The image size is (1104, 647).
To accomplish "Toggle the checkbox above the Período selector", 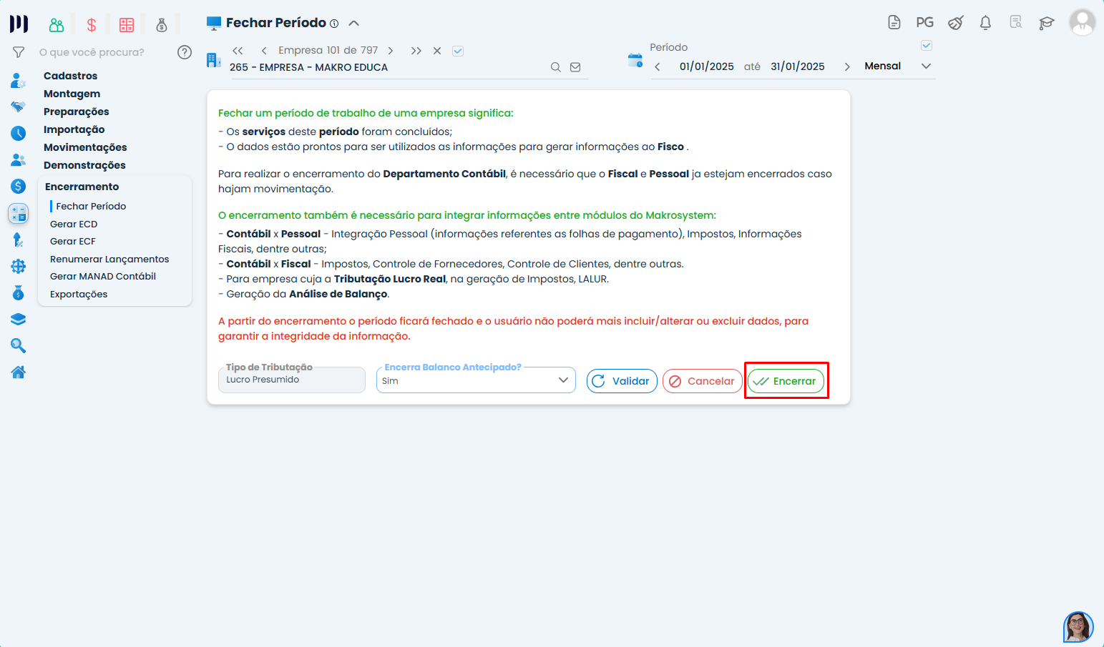I will pyautogui.click(x=927, y=46).
